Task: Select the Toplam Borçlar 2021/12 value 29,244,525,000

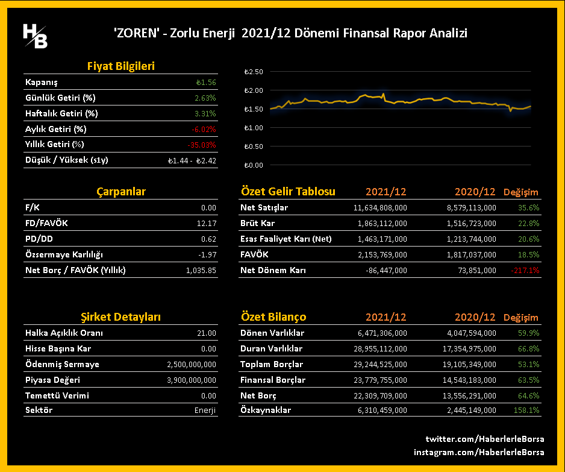Action: [380, 365]
